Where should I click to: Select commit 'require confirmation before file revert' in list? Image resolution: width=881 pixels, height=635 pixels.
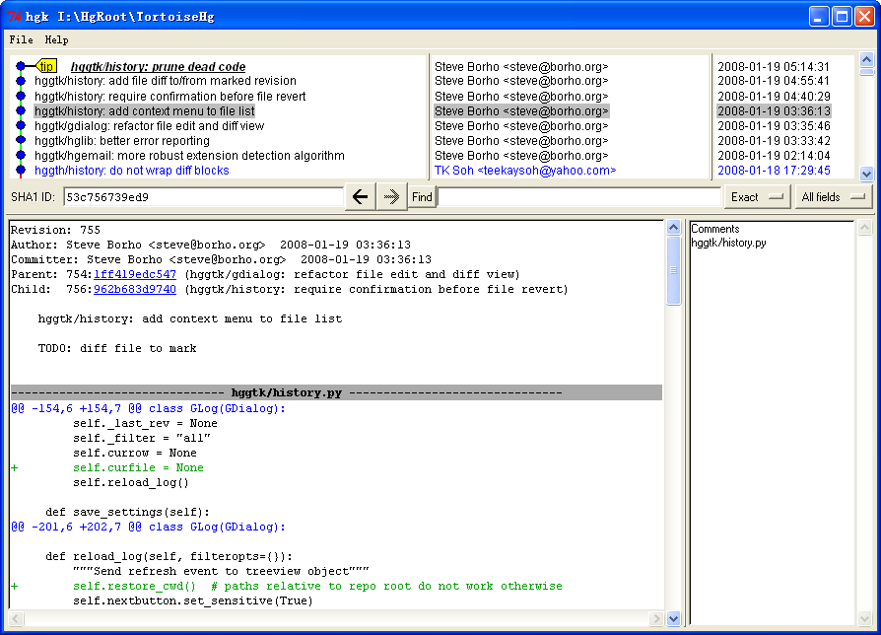pos(169,96)
